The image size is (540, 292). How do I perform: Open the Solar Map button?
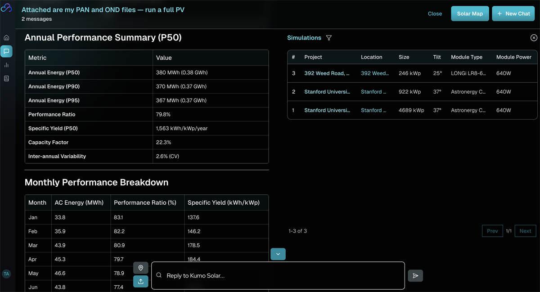[470, 13]
